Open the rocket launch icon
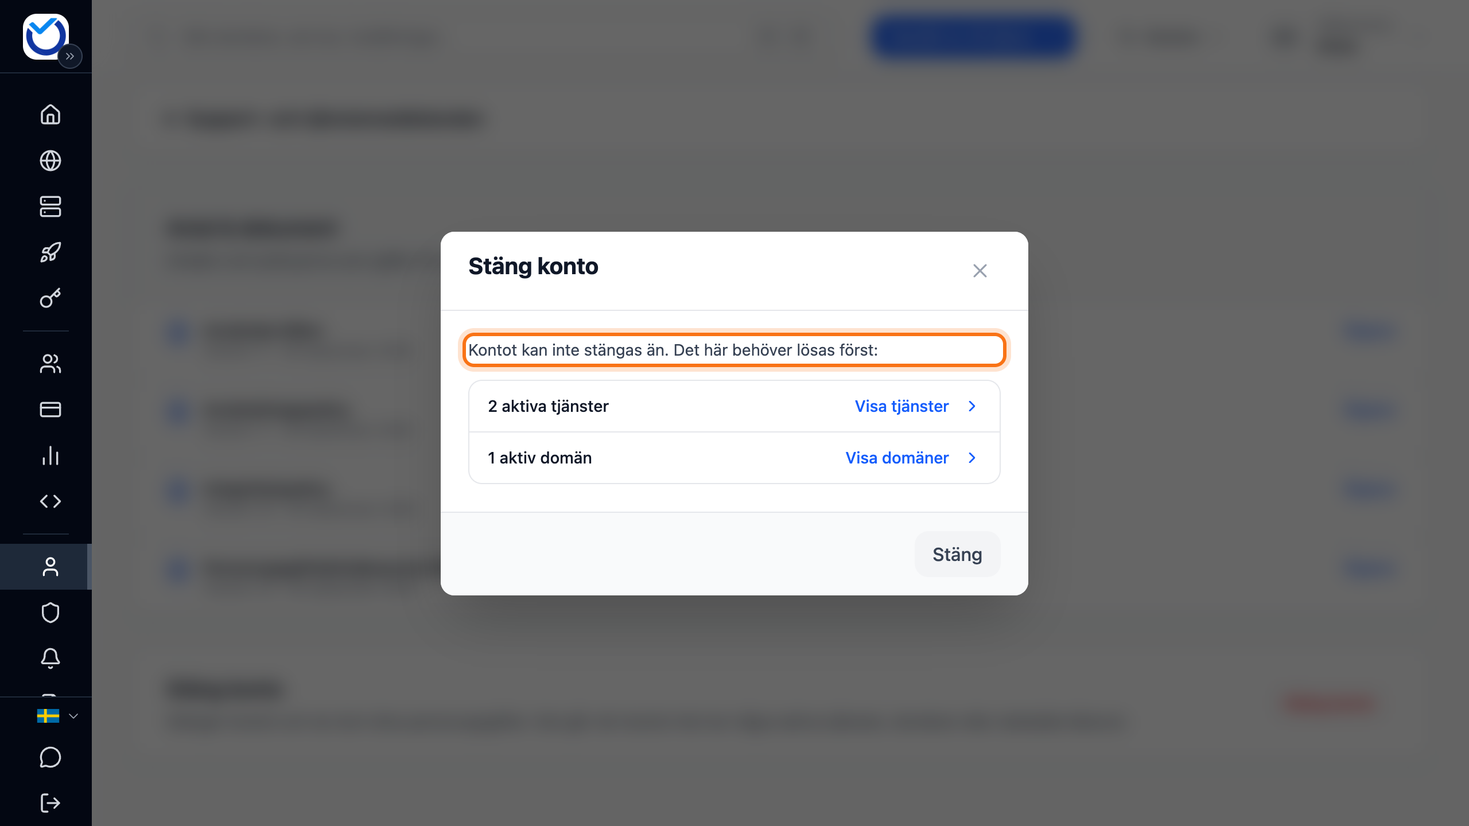The image size is (1469, 826). (x=50, y=252)
